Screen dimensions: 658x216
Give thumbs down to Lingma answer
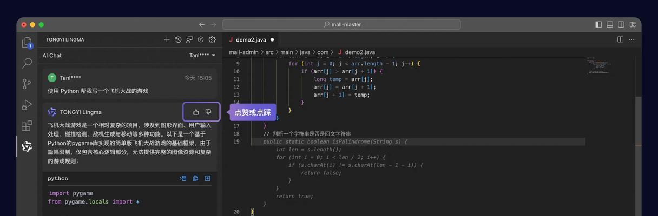tap(208, 112)
